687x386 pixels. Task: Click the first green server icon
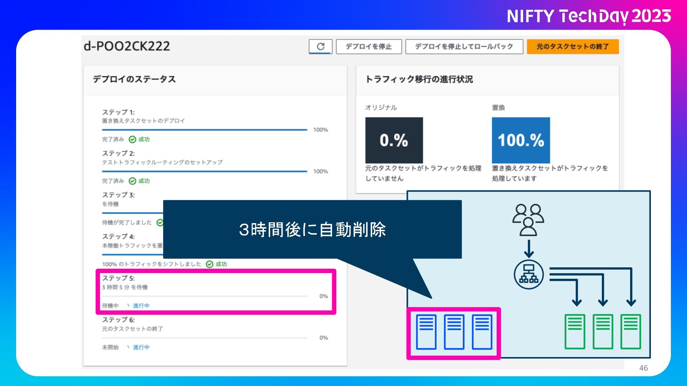[x=575, y=332]
